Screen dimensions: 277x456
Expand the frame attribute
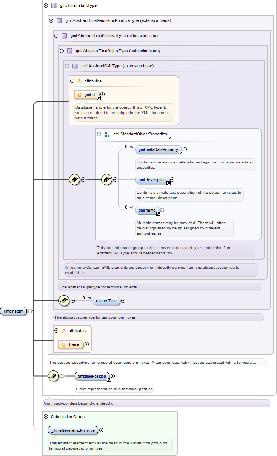[86, 344]
